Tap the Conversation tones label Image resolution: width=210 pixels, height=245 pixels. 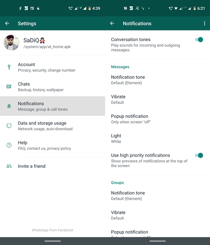[131, 40]
